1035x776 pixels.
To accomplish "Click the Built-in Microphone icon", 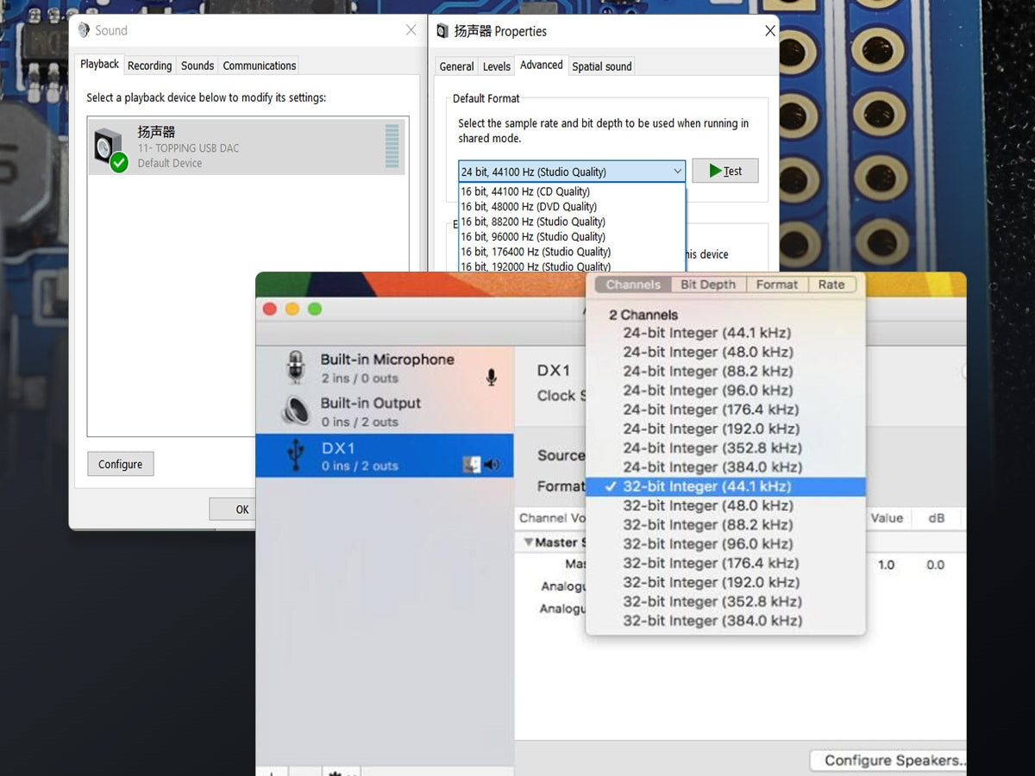I will [296, 368].
